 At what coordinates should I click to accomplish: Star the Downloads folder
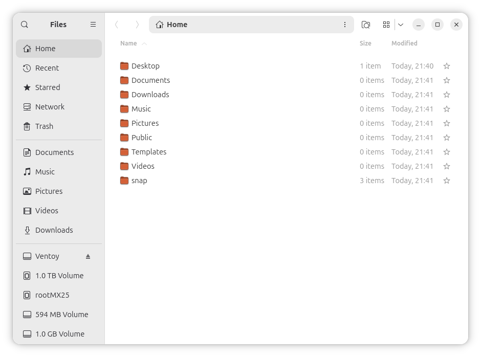(447, 95)
